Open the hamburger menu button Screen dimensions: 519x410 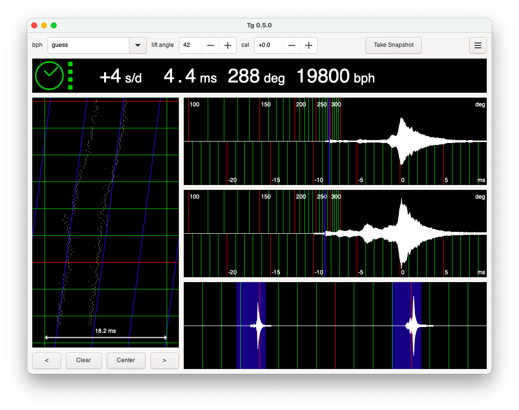[x=477, y=45]
